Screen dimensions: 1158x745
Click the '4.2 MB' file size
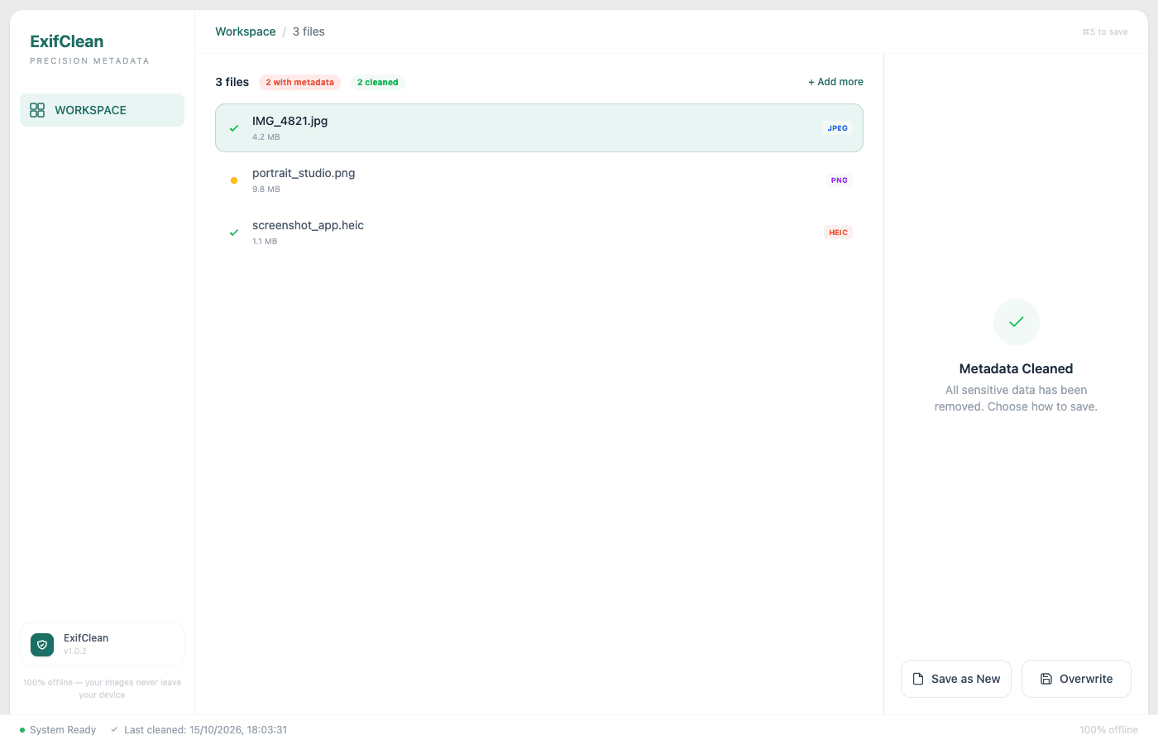pos(266,137)
